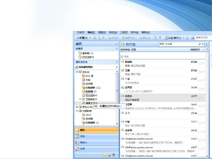This screenshot has width=212, height=159.
Task: Choose the new search folder context menu entry
Action: click(109, 106)
